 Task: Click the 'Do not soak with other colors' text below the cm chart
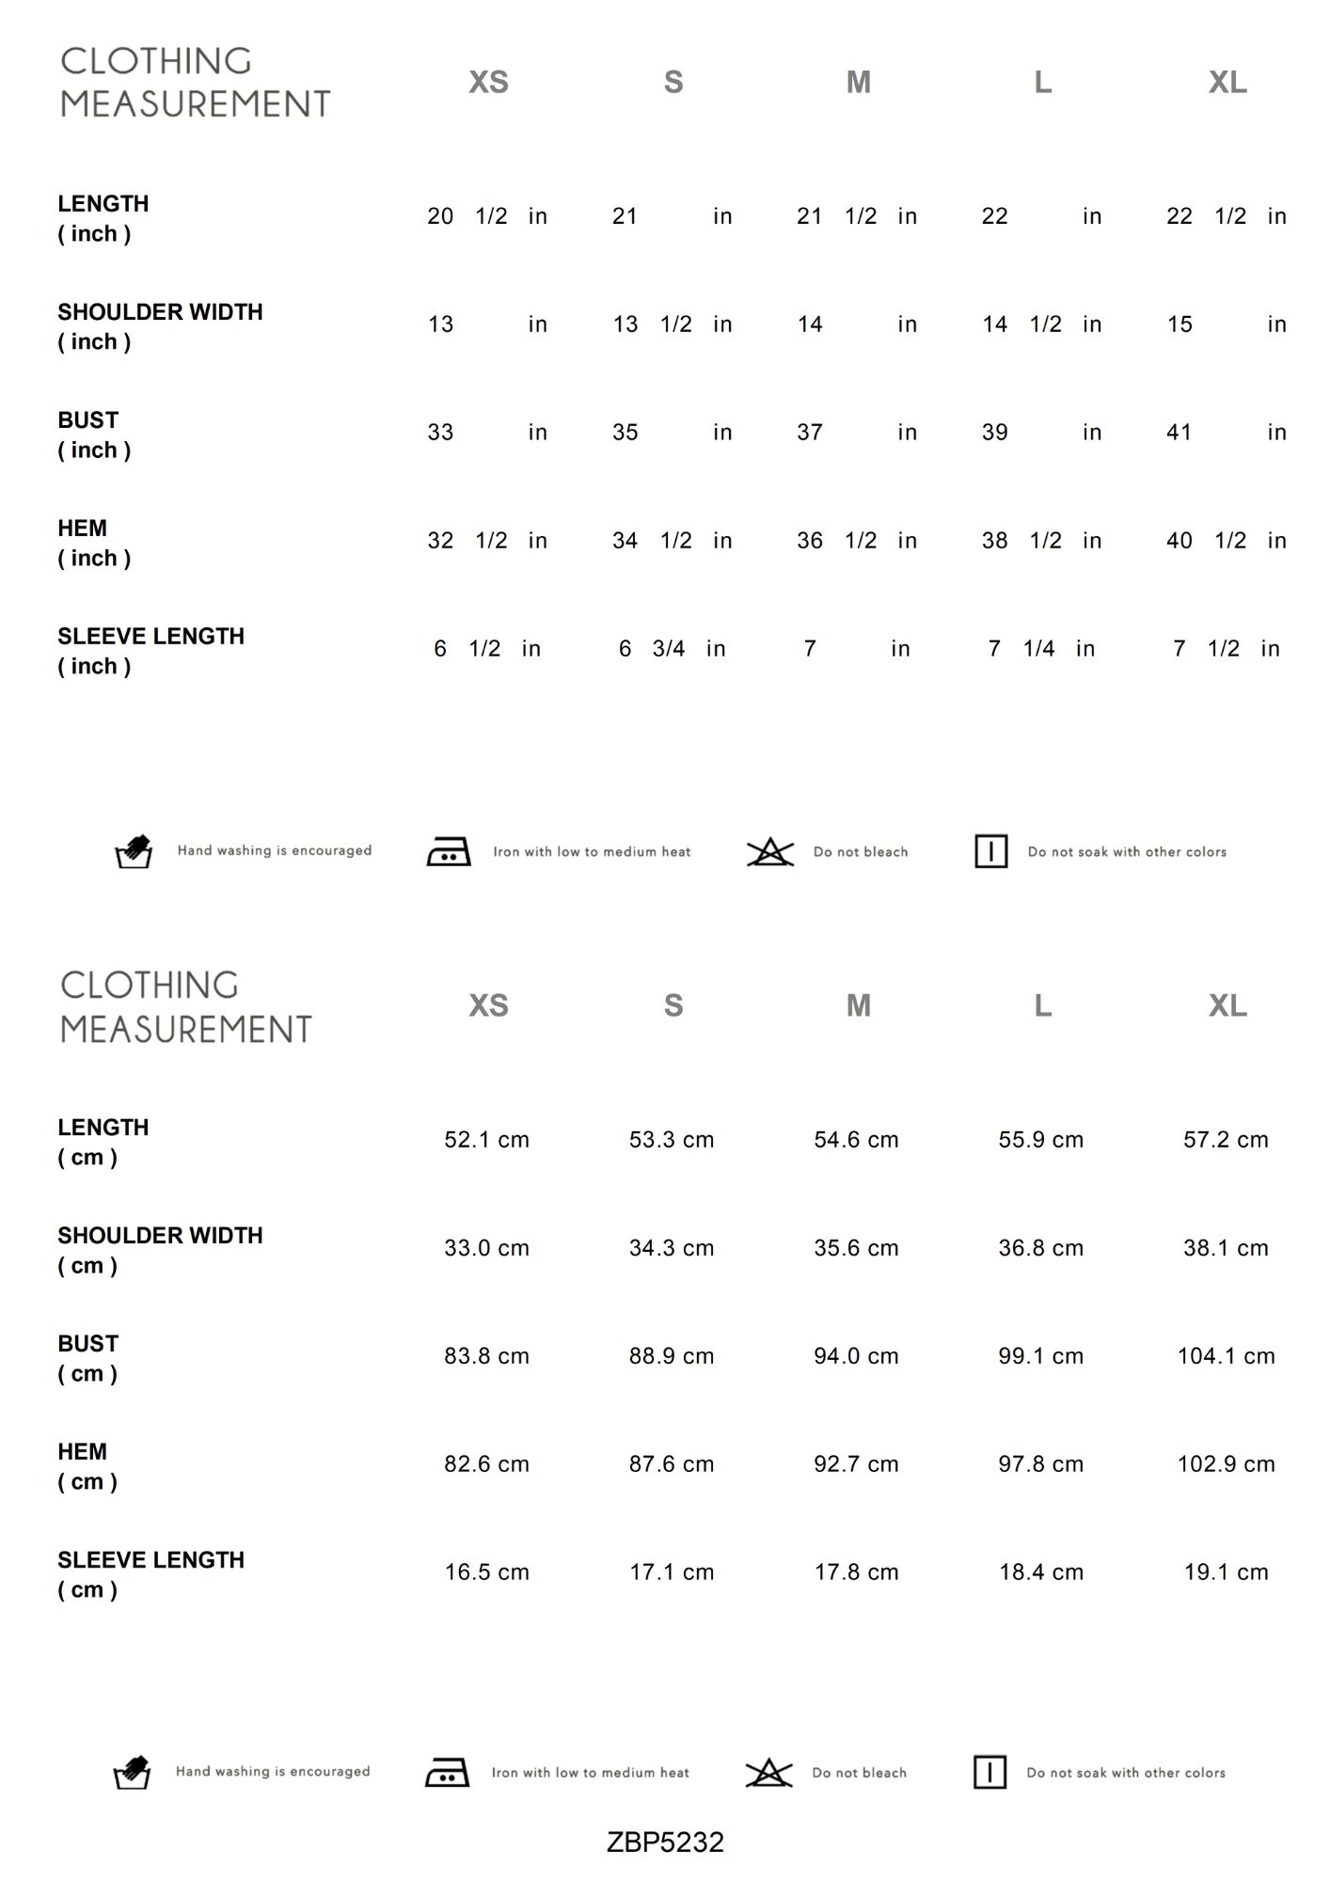(1126, 1773)
